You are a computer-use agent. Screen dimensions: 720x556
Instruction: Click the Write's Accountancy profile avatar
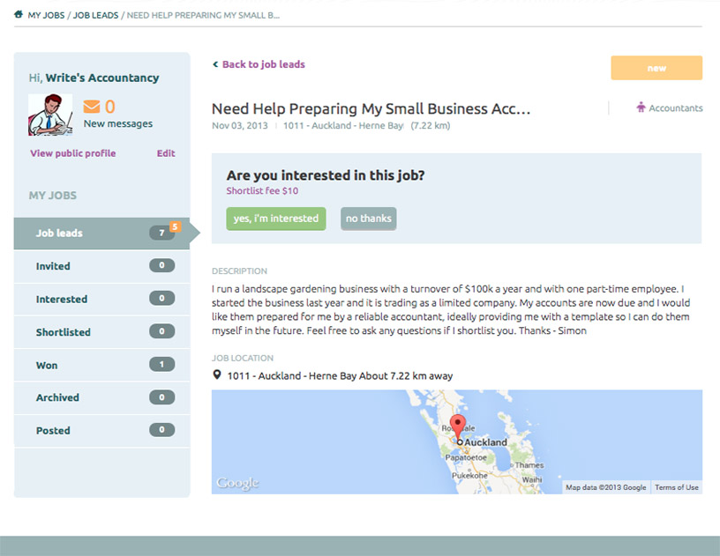point(50,115)
